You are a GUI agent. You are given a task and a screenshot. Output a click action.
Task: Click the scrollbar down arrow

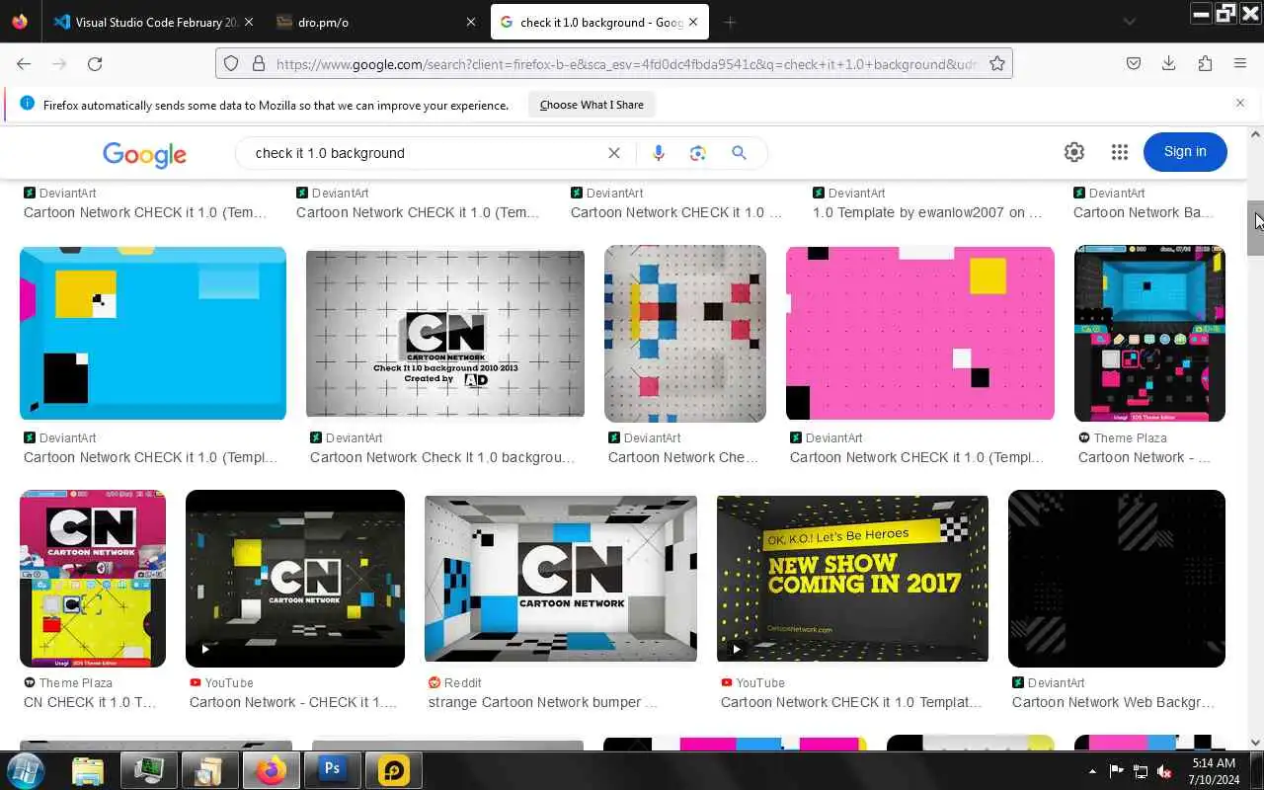pos(1255,743)
